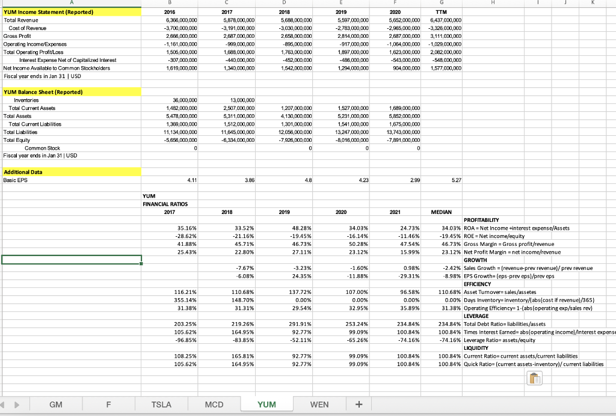Go to next sheet tabs arrow

click(x=16, y=404)
